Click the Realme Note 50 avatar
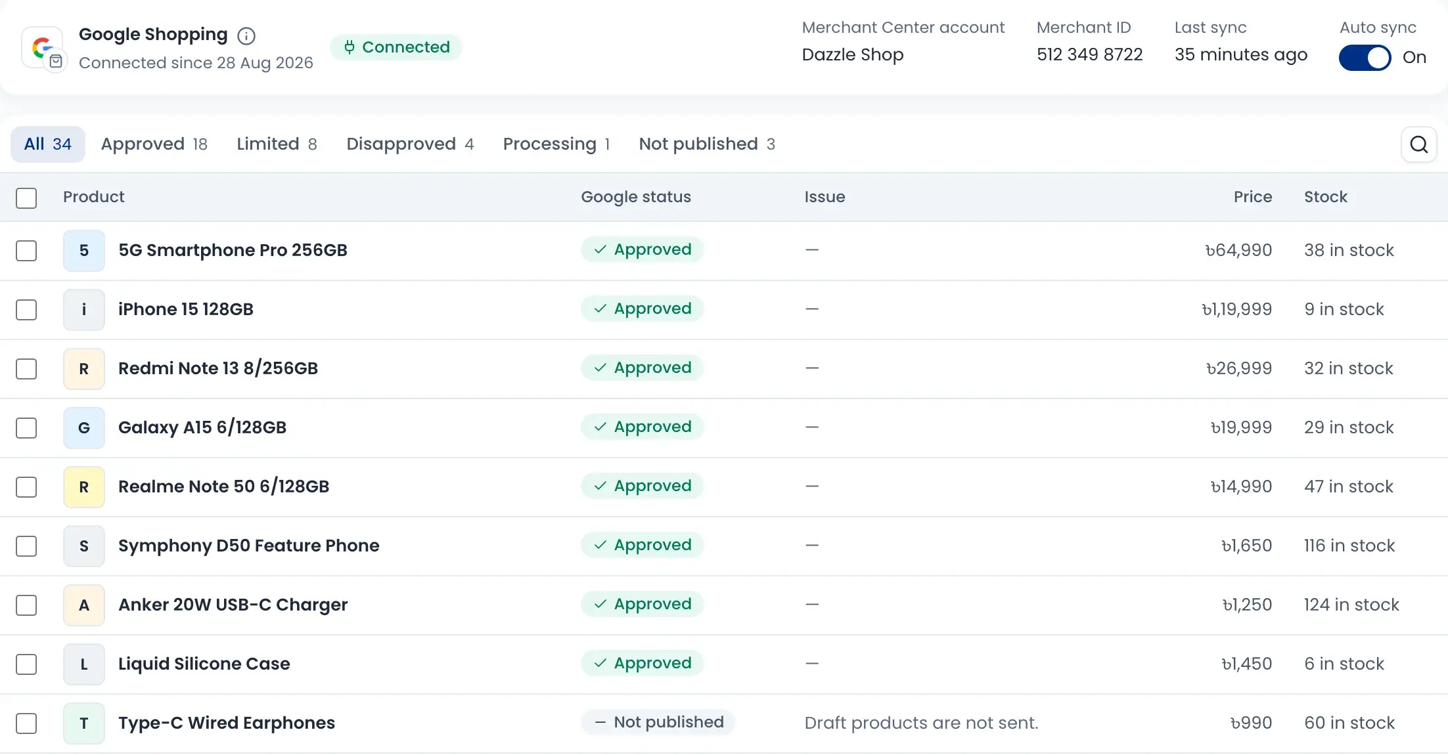 click(x=84, y=487)
